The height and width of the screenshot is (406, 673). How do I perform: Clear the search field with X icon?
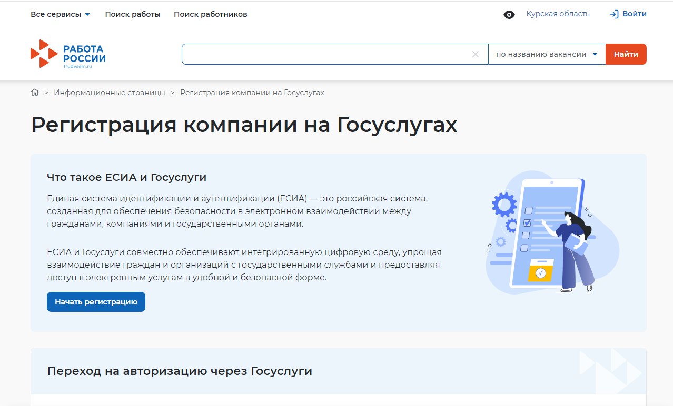pyautogui.click(x=476, y=54)
